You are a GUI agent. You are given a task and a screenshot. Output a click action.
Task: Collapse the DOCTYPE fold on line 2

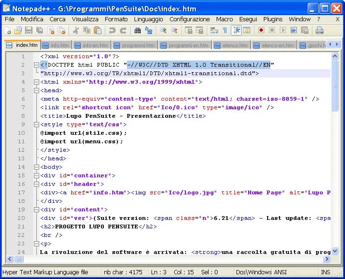(x=36, y=65)
